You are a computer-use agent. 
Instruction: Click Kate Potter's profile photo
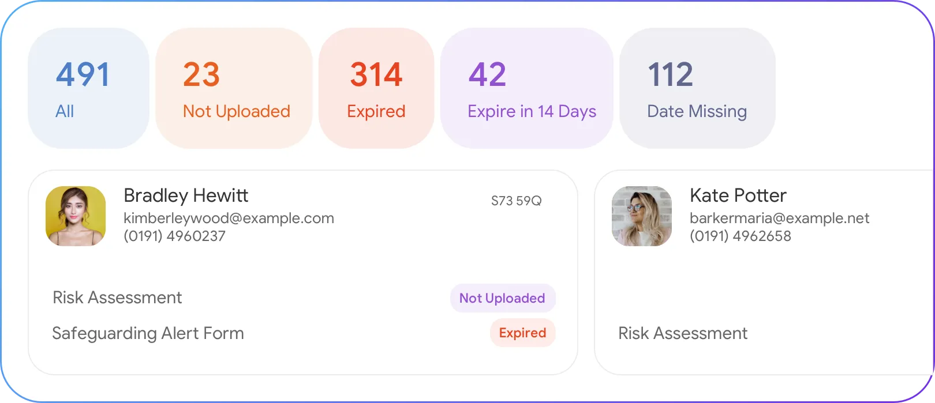pyautogui.click(x=642, y=216)
